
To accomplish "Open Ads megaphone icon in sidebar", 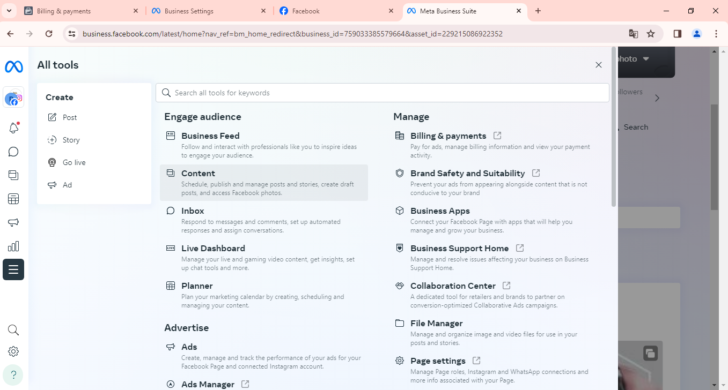I will point(13,223).
